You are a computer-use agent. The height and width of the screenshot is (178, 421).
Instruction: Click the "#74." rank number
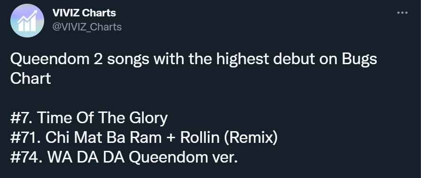pos(26,157)
